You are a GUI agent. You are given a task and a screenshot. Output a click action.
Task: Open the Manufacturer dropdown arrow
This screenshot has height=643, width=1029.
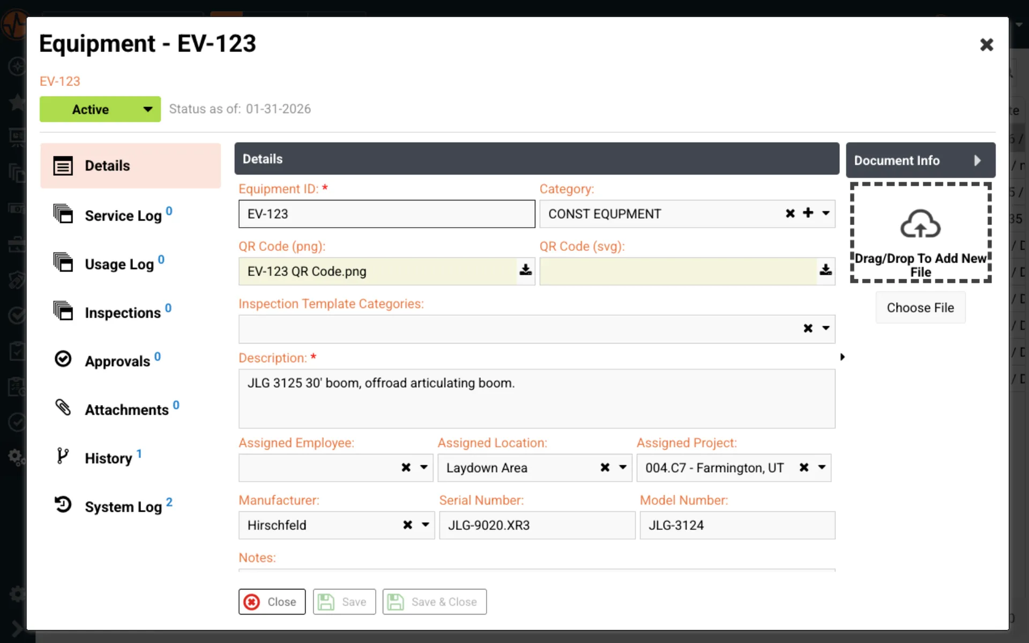pyautogui.click(x=426, y=525)
